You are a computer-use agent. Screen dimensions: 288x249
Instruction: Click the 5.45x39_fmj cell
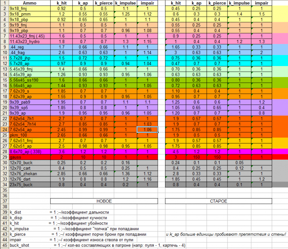30,69
